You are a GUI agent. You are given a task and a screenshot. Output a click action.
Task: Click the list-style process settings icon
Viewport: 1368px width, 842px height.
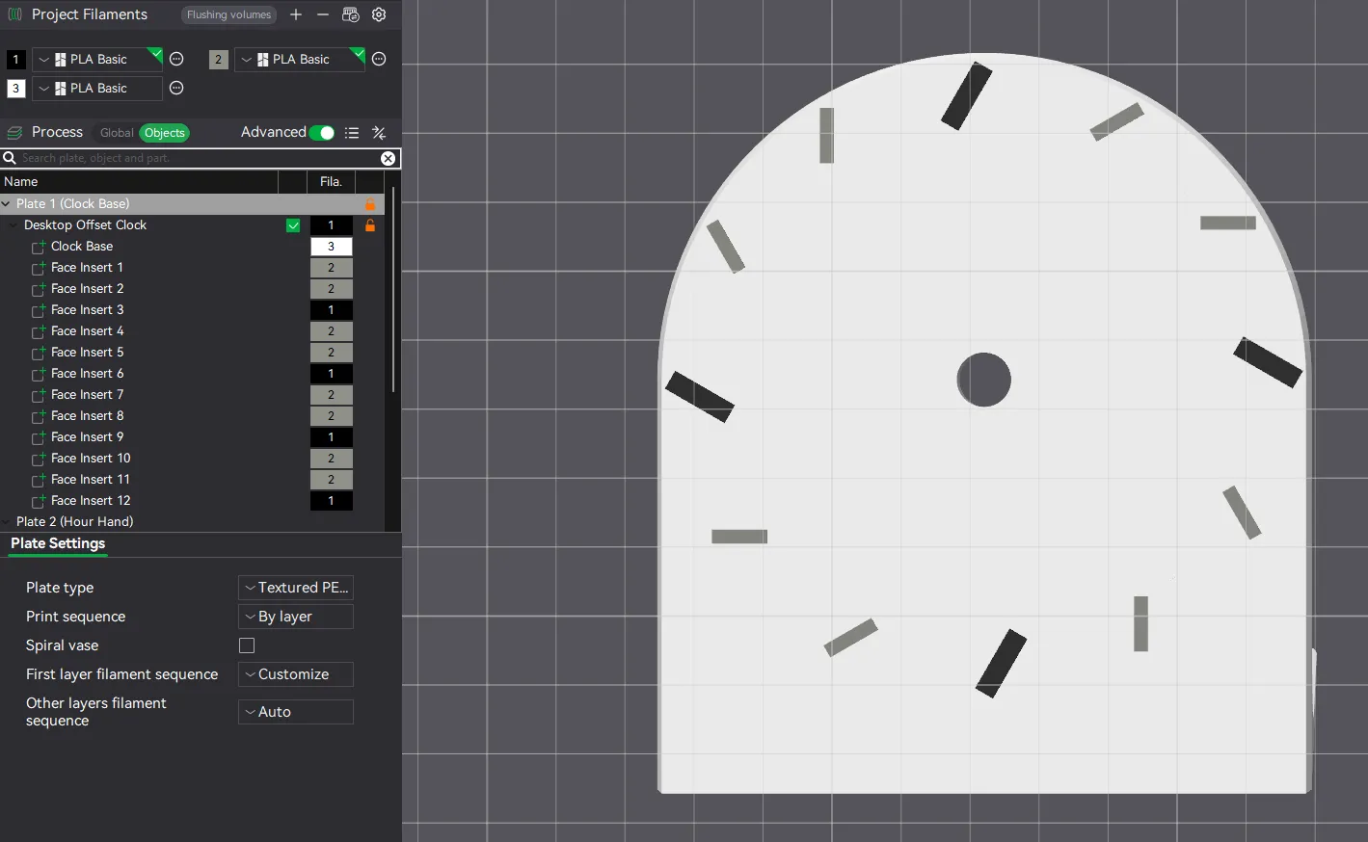pos(352,133)
